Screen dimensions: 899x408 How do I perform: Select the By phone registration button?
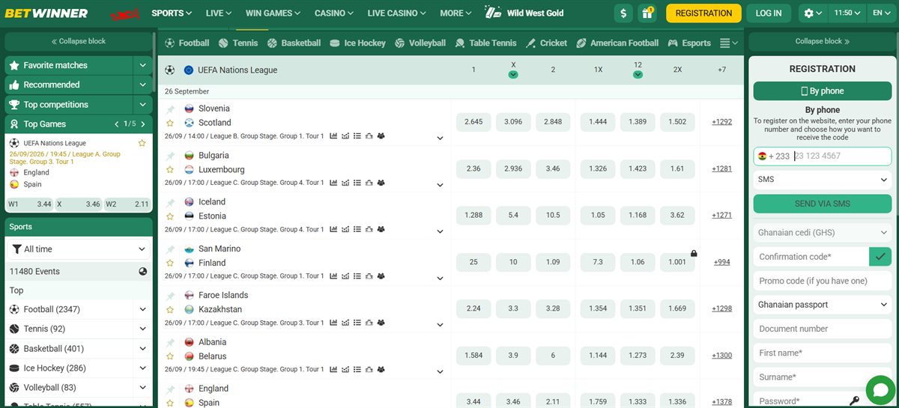click(822, 91)
